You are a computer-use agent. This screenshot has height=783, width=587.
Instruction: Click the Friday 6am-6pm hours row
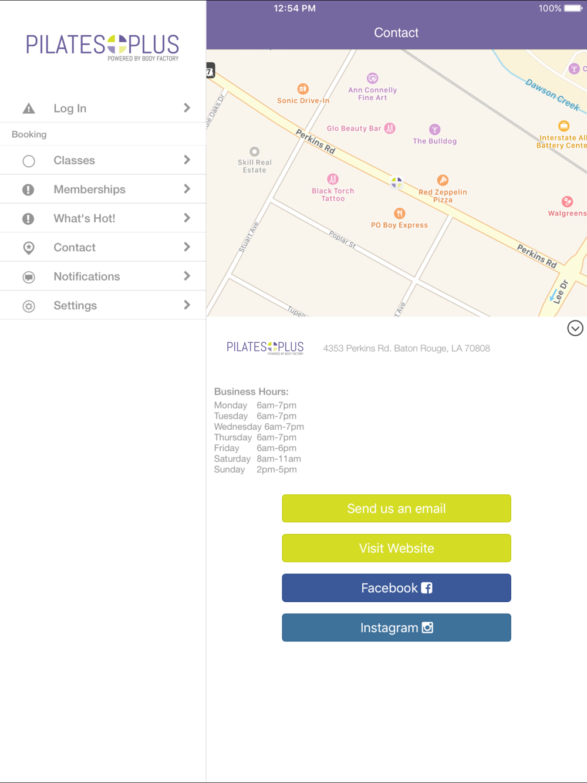255,448
